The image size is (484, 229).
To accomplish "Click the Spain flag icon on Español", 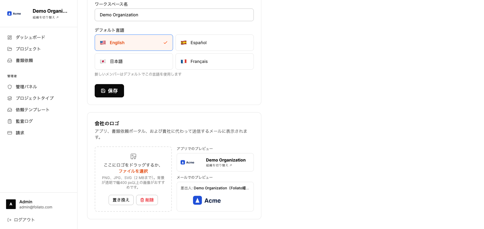I will 184,43.
